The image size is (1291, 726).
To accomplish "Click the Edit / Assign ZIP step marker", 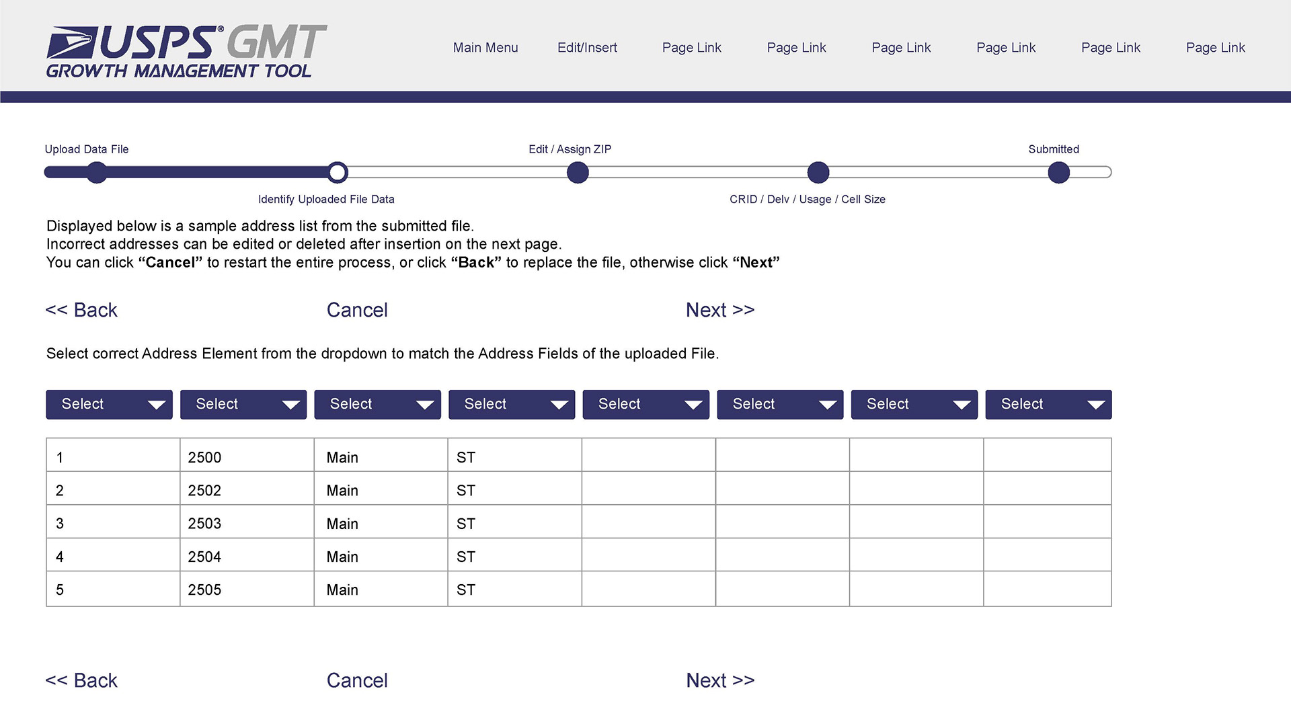I will [x=578, y=173].
